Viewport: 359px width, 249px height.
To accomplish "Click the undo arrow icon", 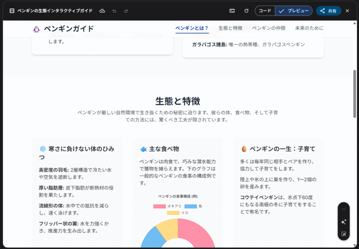I will 114,11.
